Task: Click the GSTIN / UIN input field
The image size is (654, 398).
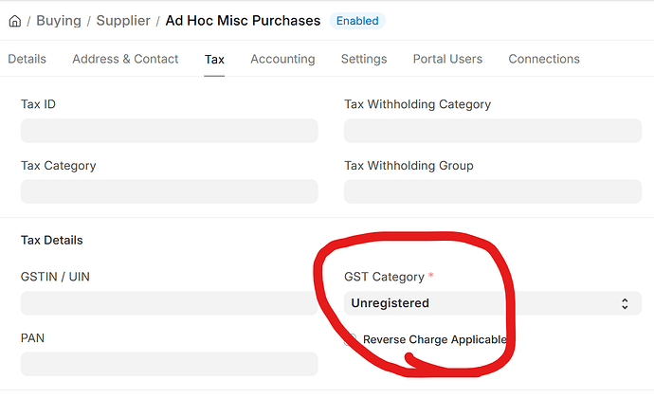Action: coord(169,303)
